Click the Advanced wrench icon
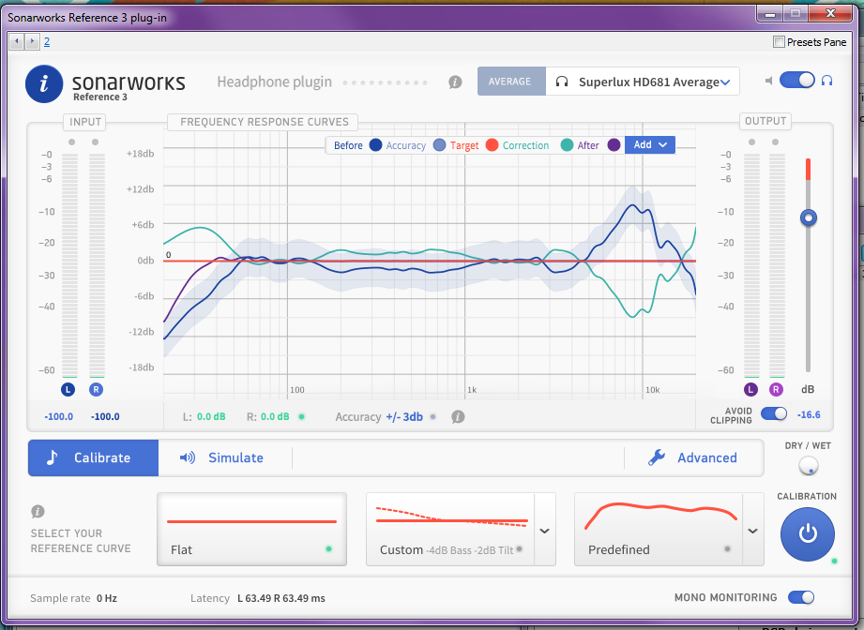 pos(657,457)
